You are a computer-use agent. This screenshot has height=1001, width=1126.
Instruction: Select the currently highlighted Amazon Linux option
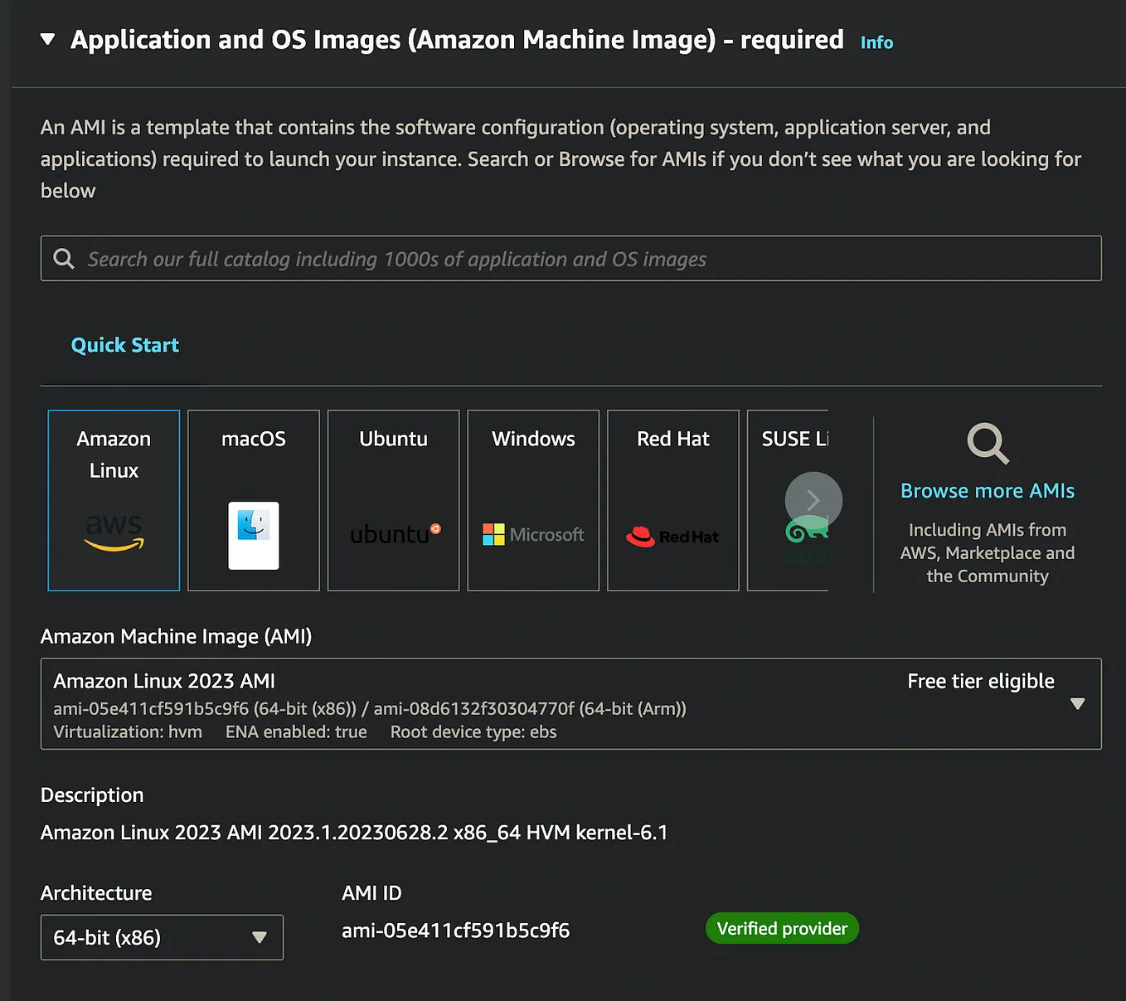[114, 500]
